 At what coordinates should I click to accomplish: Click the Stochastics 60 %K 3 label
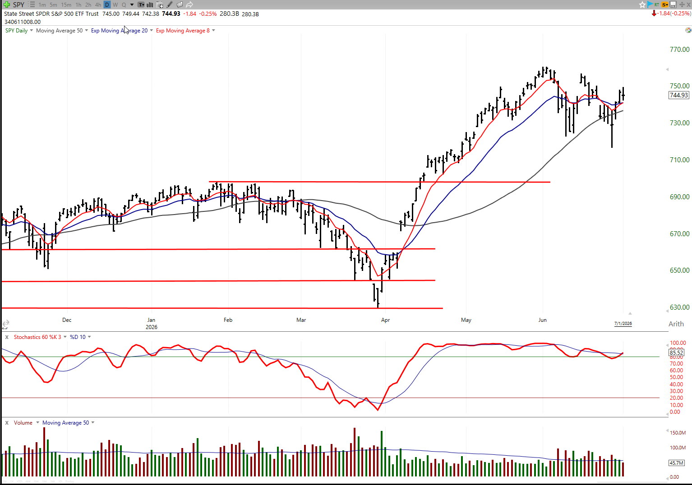pos(37,337)
